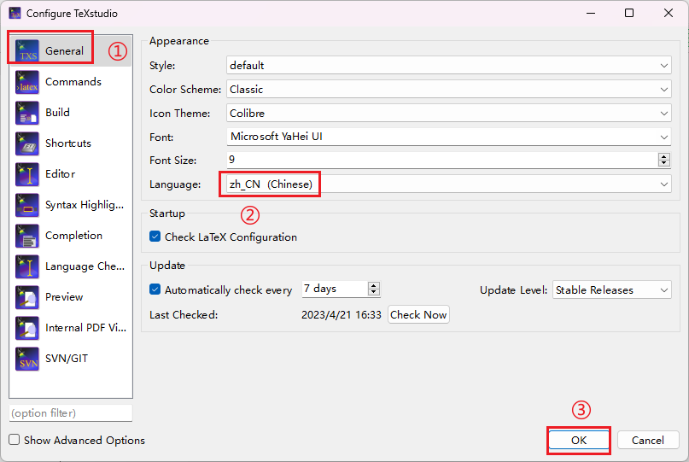Close the Configure TeXstudio dialog

tap(669, 13)
